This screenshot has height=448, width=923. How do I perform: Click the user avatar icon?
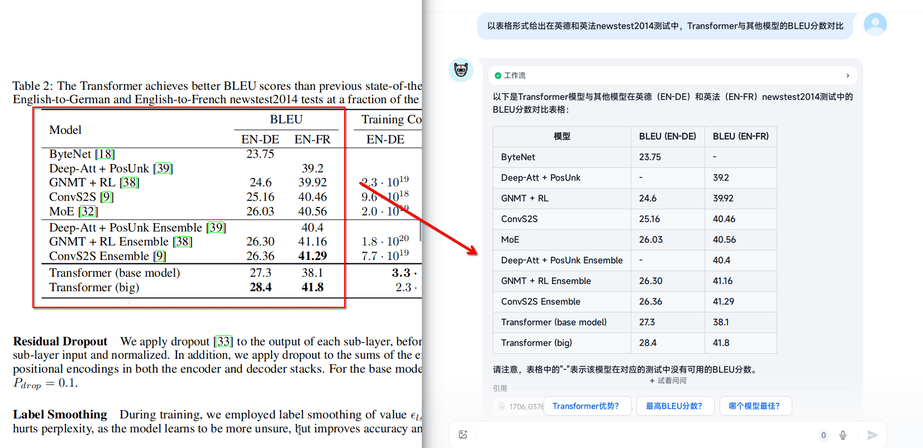[874, 25]
